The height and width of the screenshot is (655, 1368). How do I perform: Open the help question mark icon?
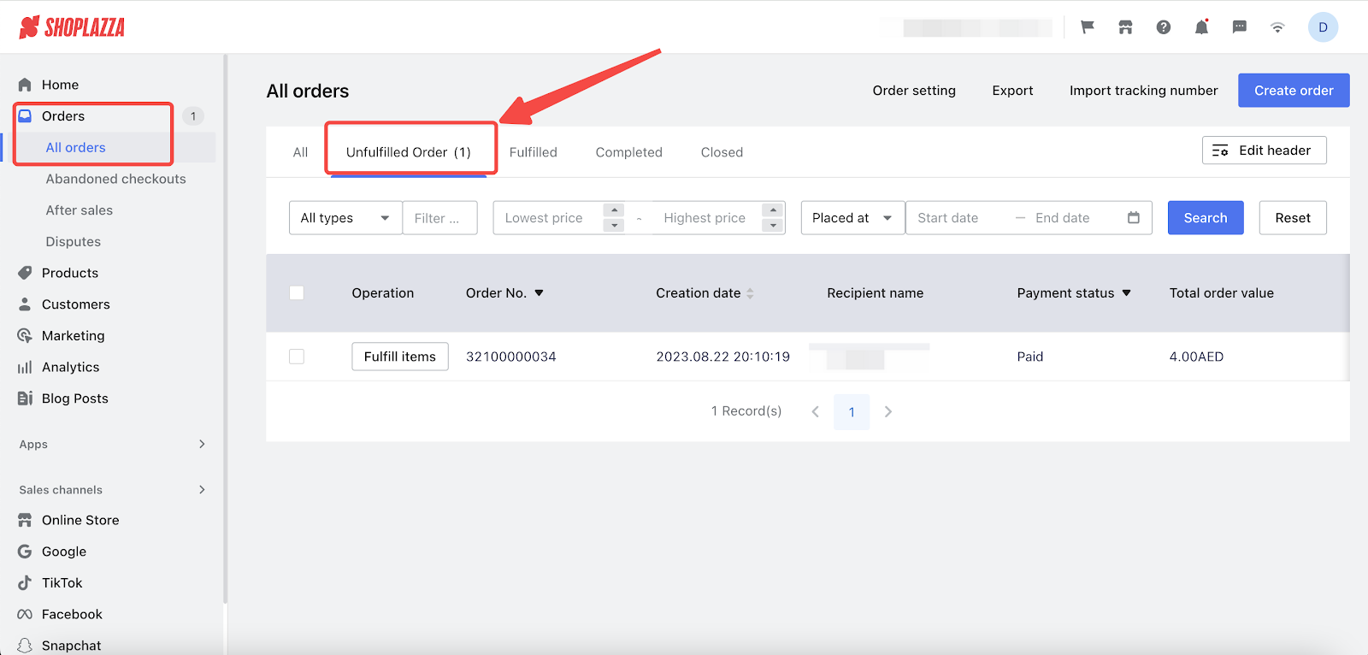[1164, 27]
